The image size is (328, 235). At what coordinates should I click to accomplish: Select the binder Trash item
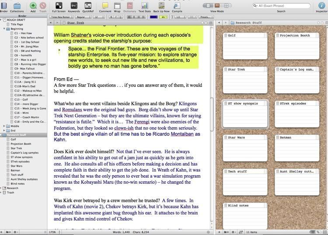[10, 193]
